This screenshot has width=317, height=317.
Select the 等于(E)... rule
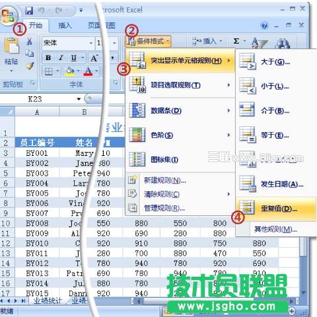[276, 135]
